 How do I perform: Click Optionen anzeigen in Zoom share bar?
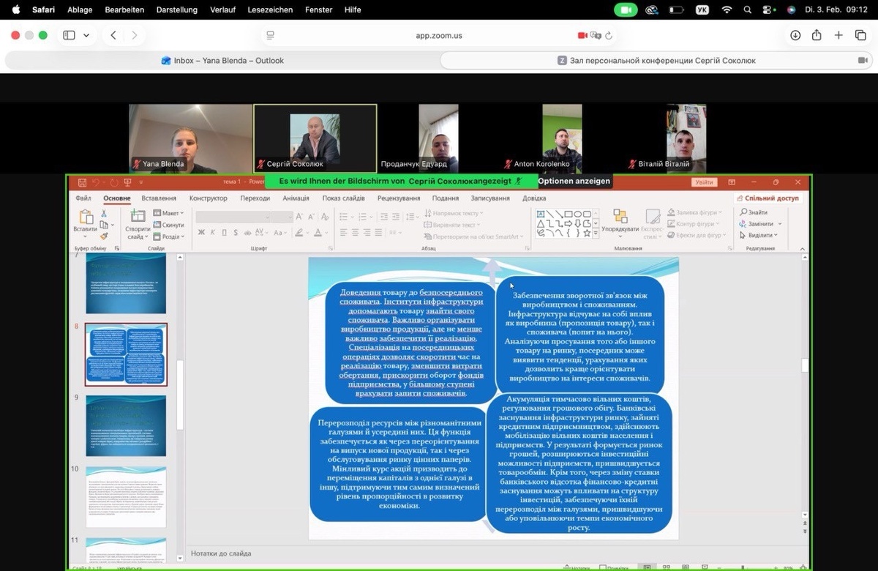[574, 181]
